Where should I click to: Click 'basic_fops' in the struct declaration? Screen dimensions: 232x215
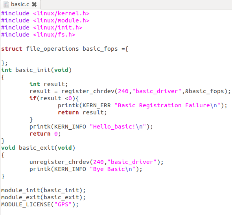click(100, 49)
